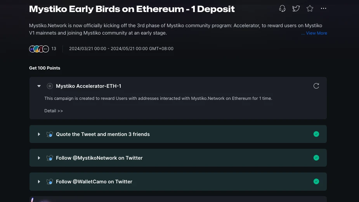359x202 pixels.
Task: Favorite this campaign with the star icon
Action: click(310, 9)
